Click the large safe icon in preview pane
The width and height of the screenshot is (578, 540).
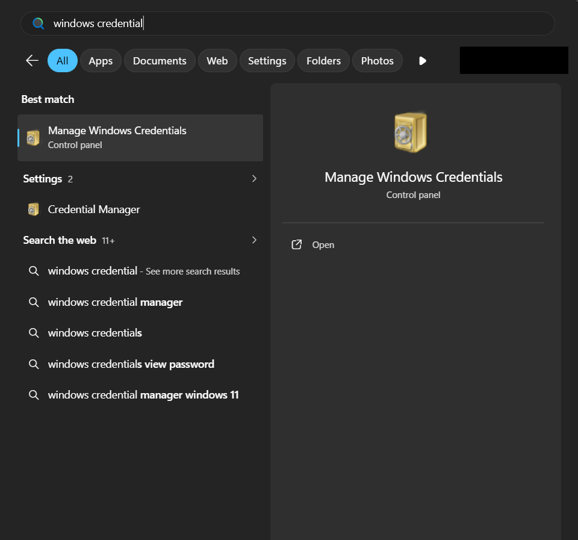click(x=410, y=132)
